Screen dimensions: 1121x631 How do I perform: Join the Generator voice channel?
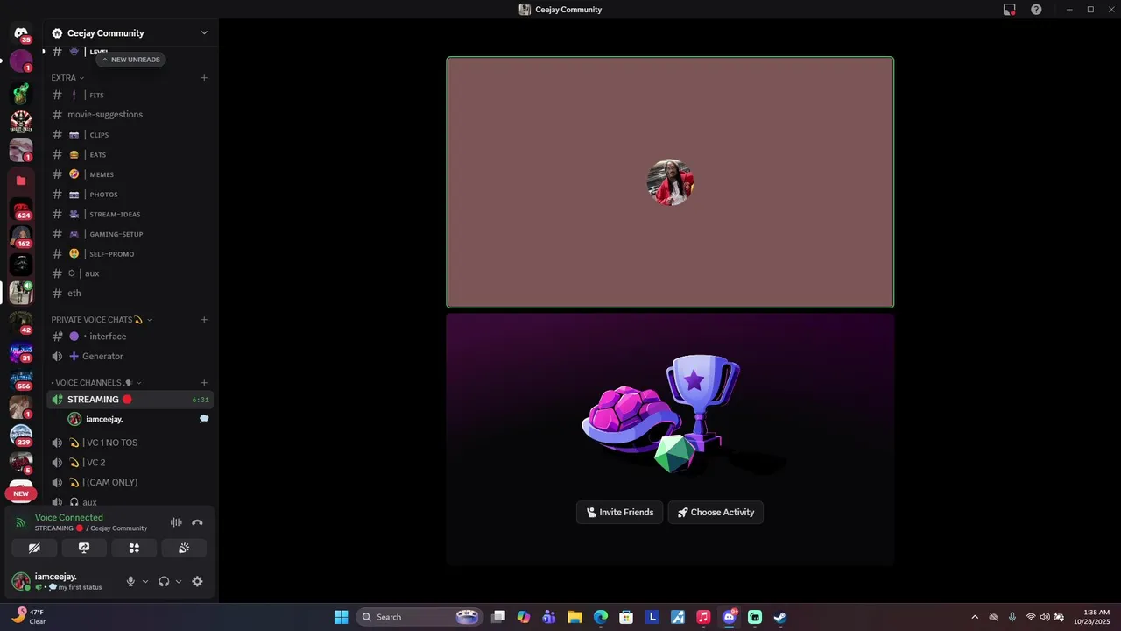[x=130, y=357]
